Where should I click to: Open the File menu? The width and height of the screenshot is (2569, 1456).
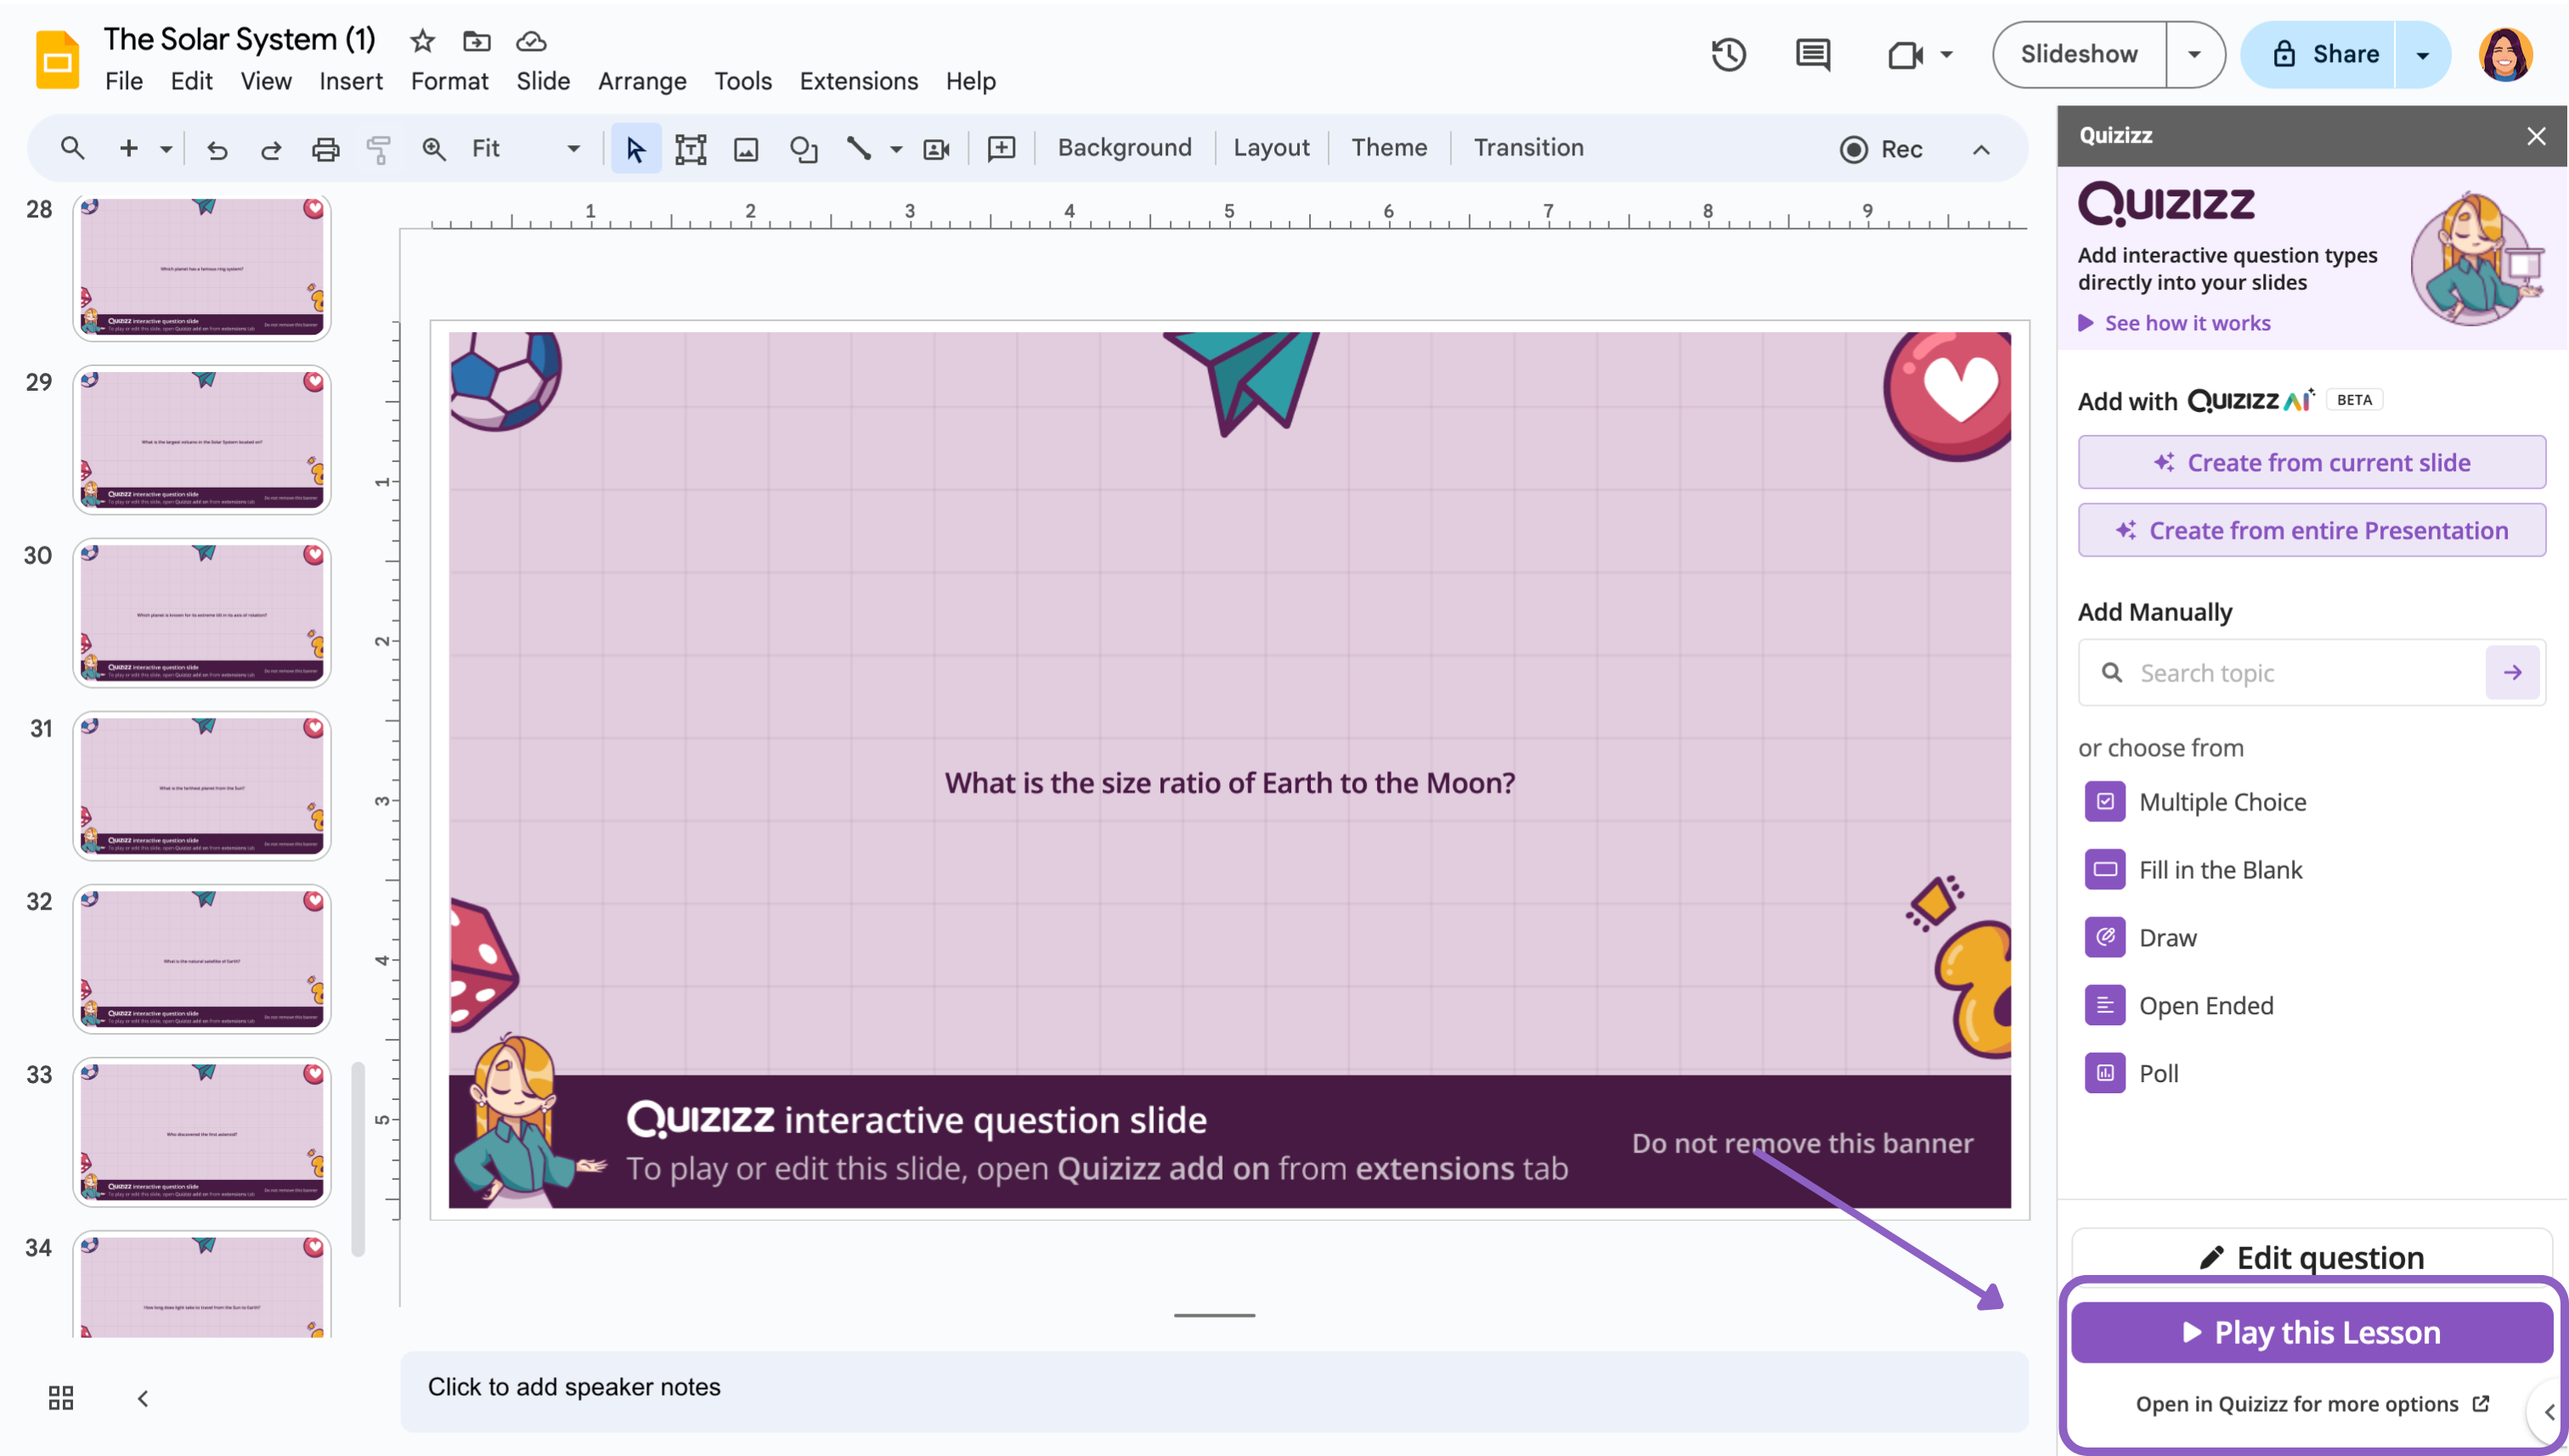pos(124,81)
